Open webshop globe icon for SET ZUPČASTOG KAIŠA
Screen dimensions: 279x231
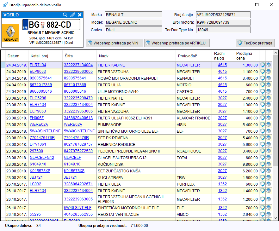(x=269, y=171)
